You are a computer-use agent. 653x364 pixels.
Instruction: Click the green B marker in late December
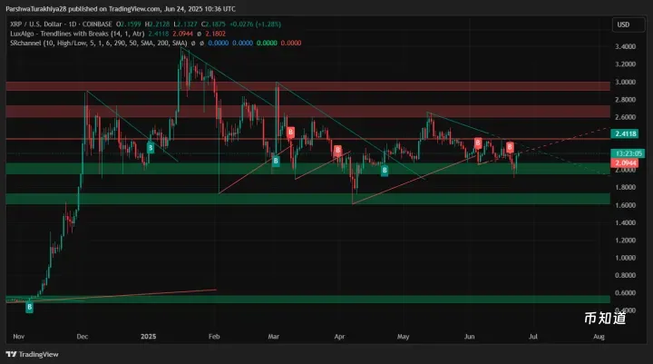(151, 146)
